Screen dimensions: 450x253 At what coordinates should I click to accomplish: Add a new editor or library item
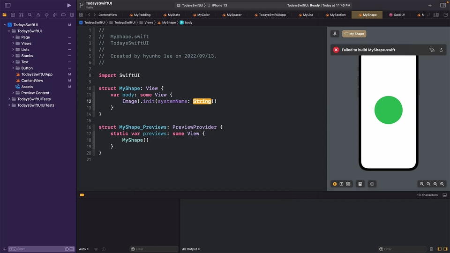(x=430, y=5)
